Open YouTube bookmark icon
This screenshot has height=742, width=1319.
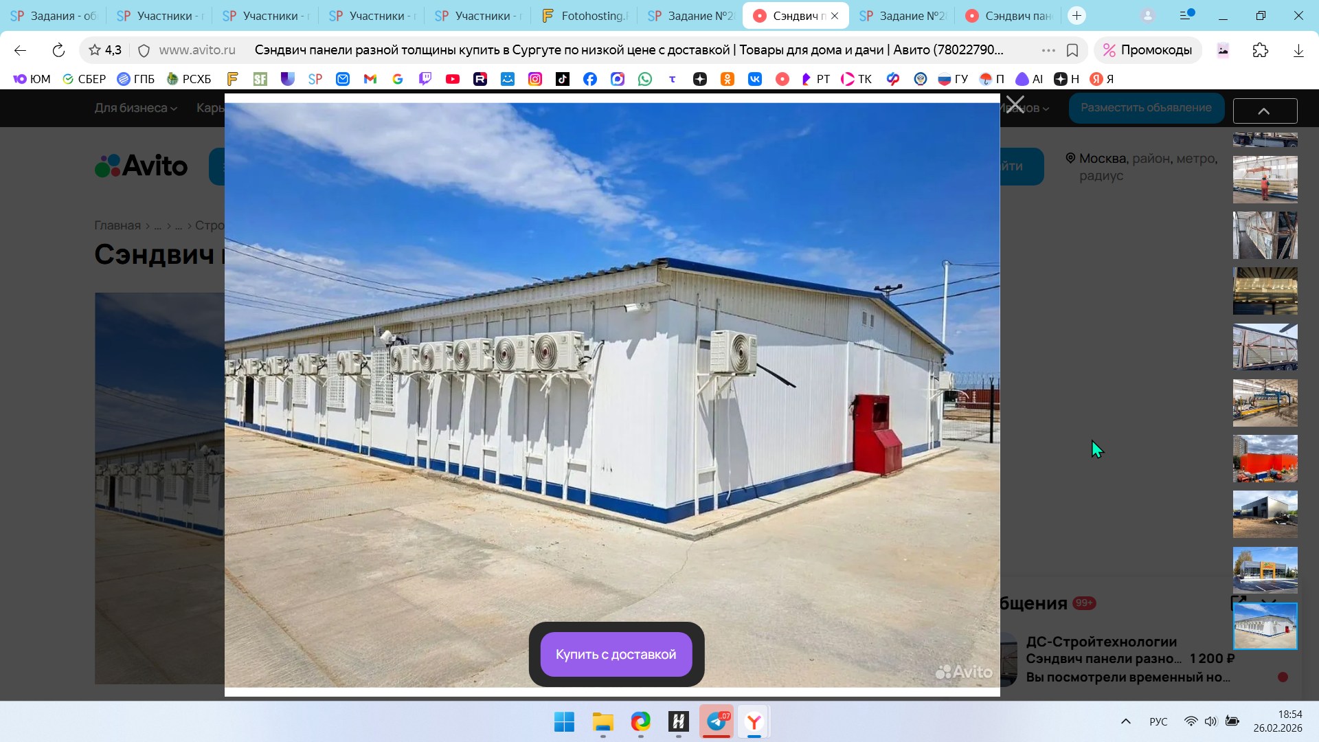[x=452, y=79]
